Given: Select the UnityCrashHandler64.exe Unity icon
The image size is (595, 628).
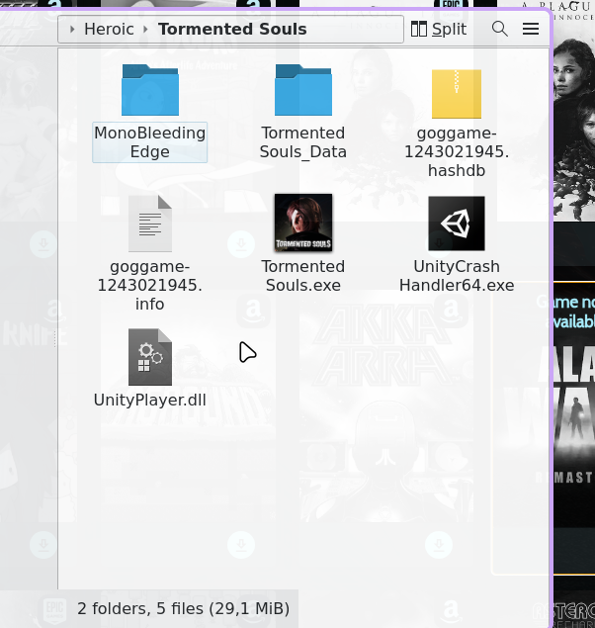Looking at the screenshot, I should (x=457, y=224).
